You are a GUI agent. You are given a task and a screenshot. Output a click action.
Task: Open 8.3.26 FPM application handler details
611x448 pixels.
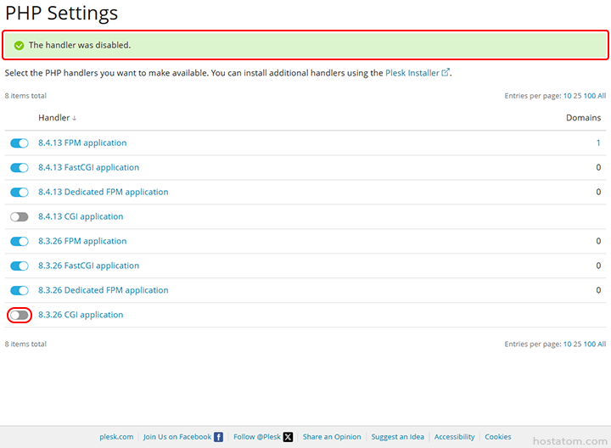(x=82, y=242)
